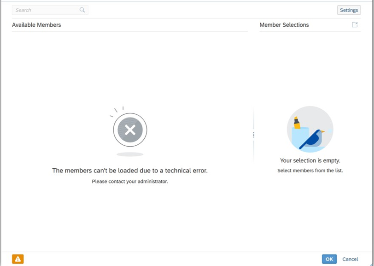Click the Member Selections heading

coord(284,25)
